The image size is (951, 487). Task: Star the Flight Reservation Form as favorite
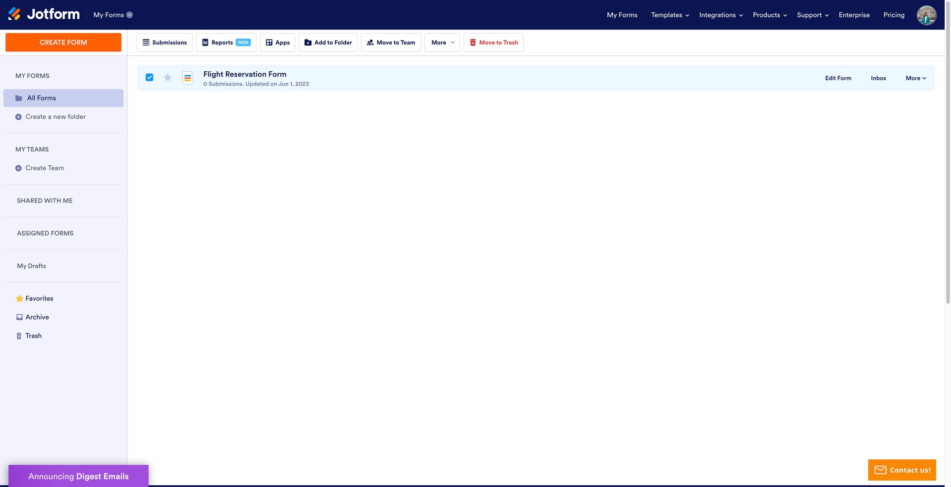167,77
